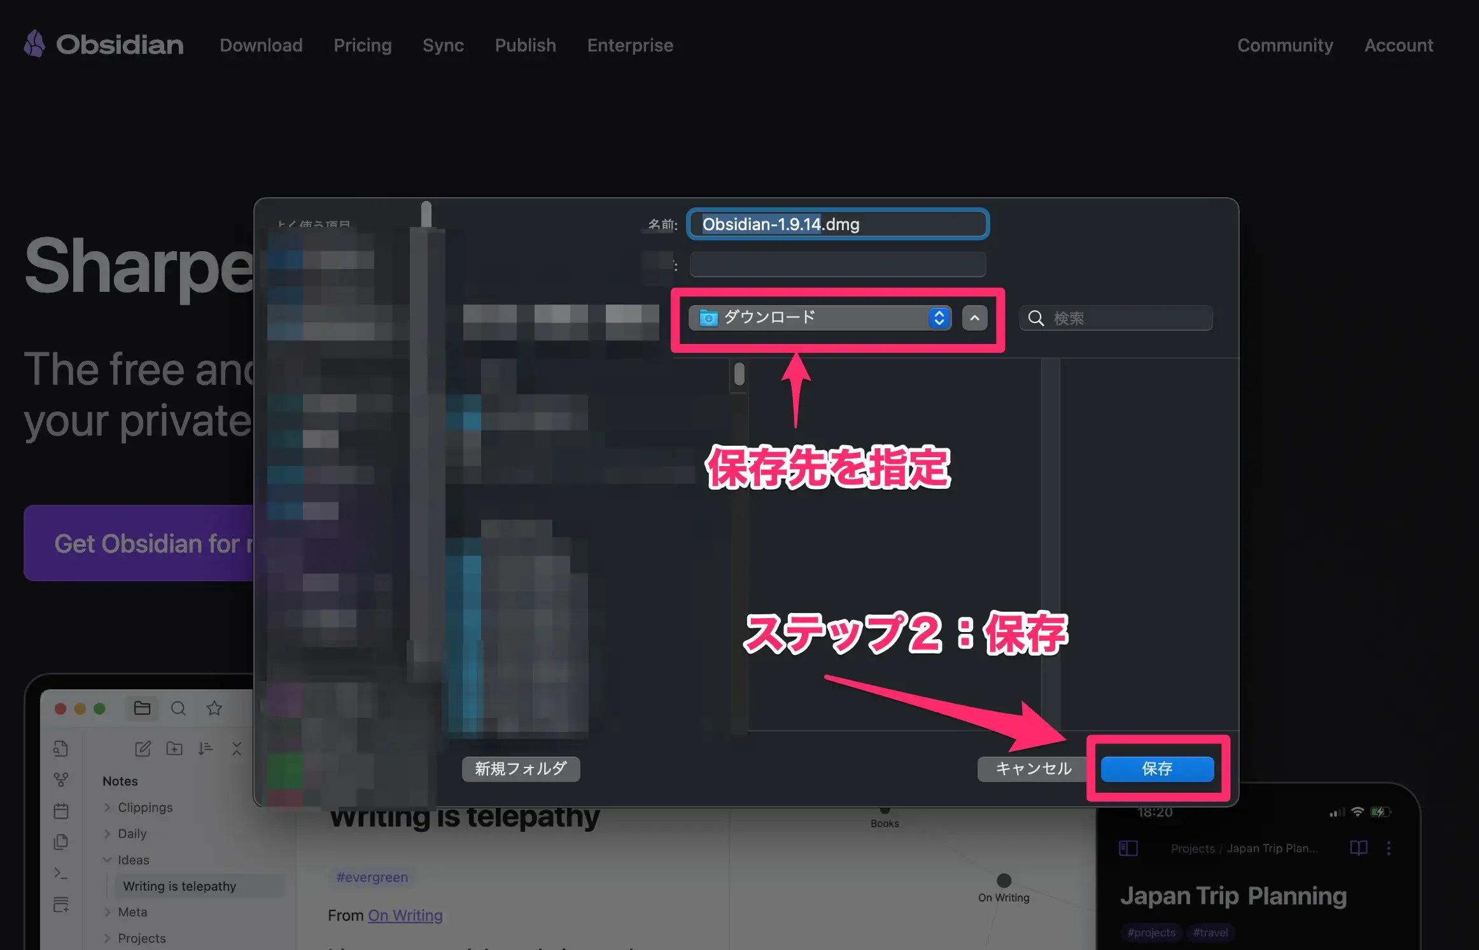Open the Account nav item
Viewport: 1479px width, 950px height.
1399,45
